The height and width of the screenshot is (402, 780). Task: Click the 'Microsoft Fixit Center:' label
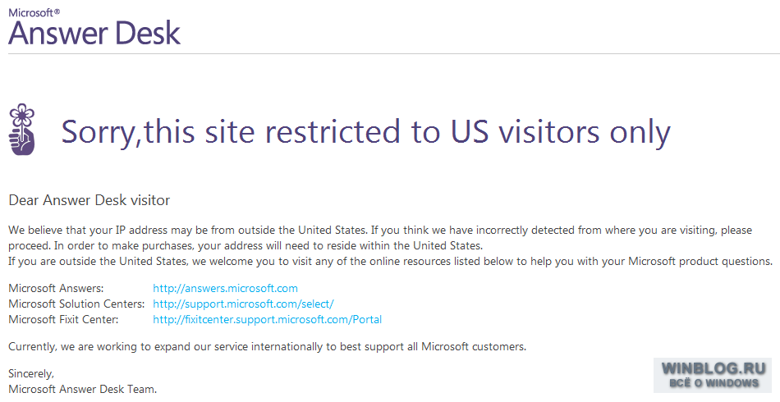(64, 319)
